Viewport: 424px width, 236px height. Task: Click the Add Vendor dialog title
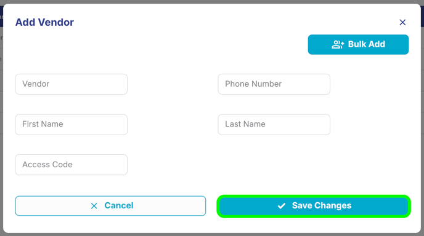pos(44,22)
